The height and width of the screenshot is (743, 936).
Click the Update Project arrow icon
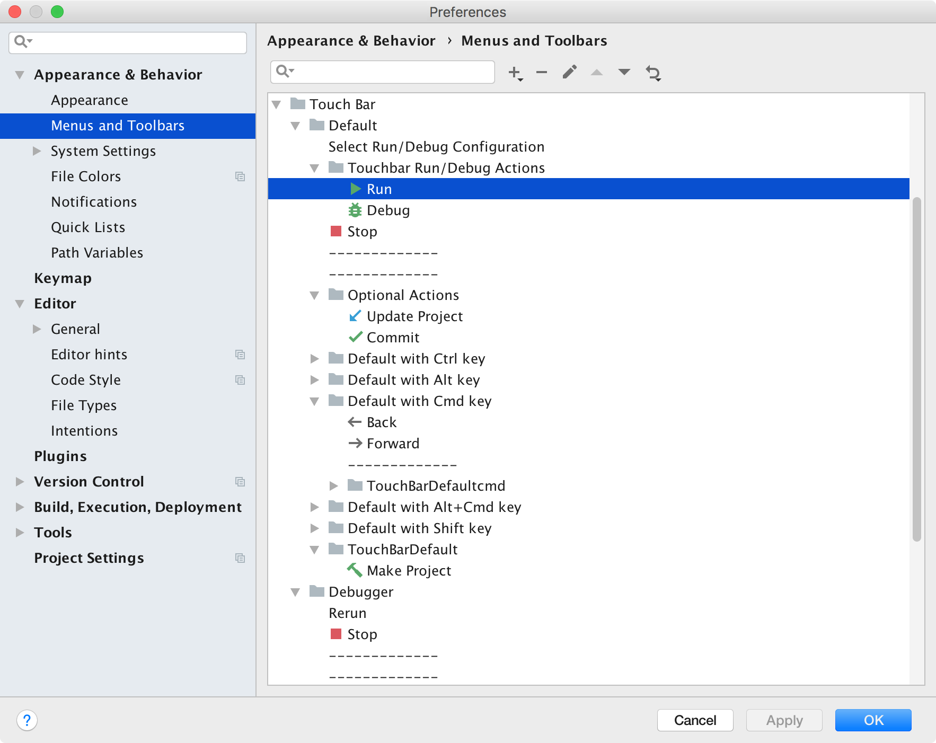click(355, 316)
